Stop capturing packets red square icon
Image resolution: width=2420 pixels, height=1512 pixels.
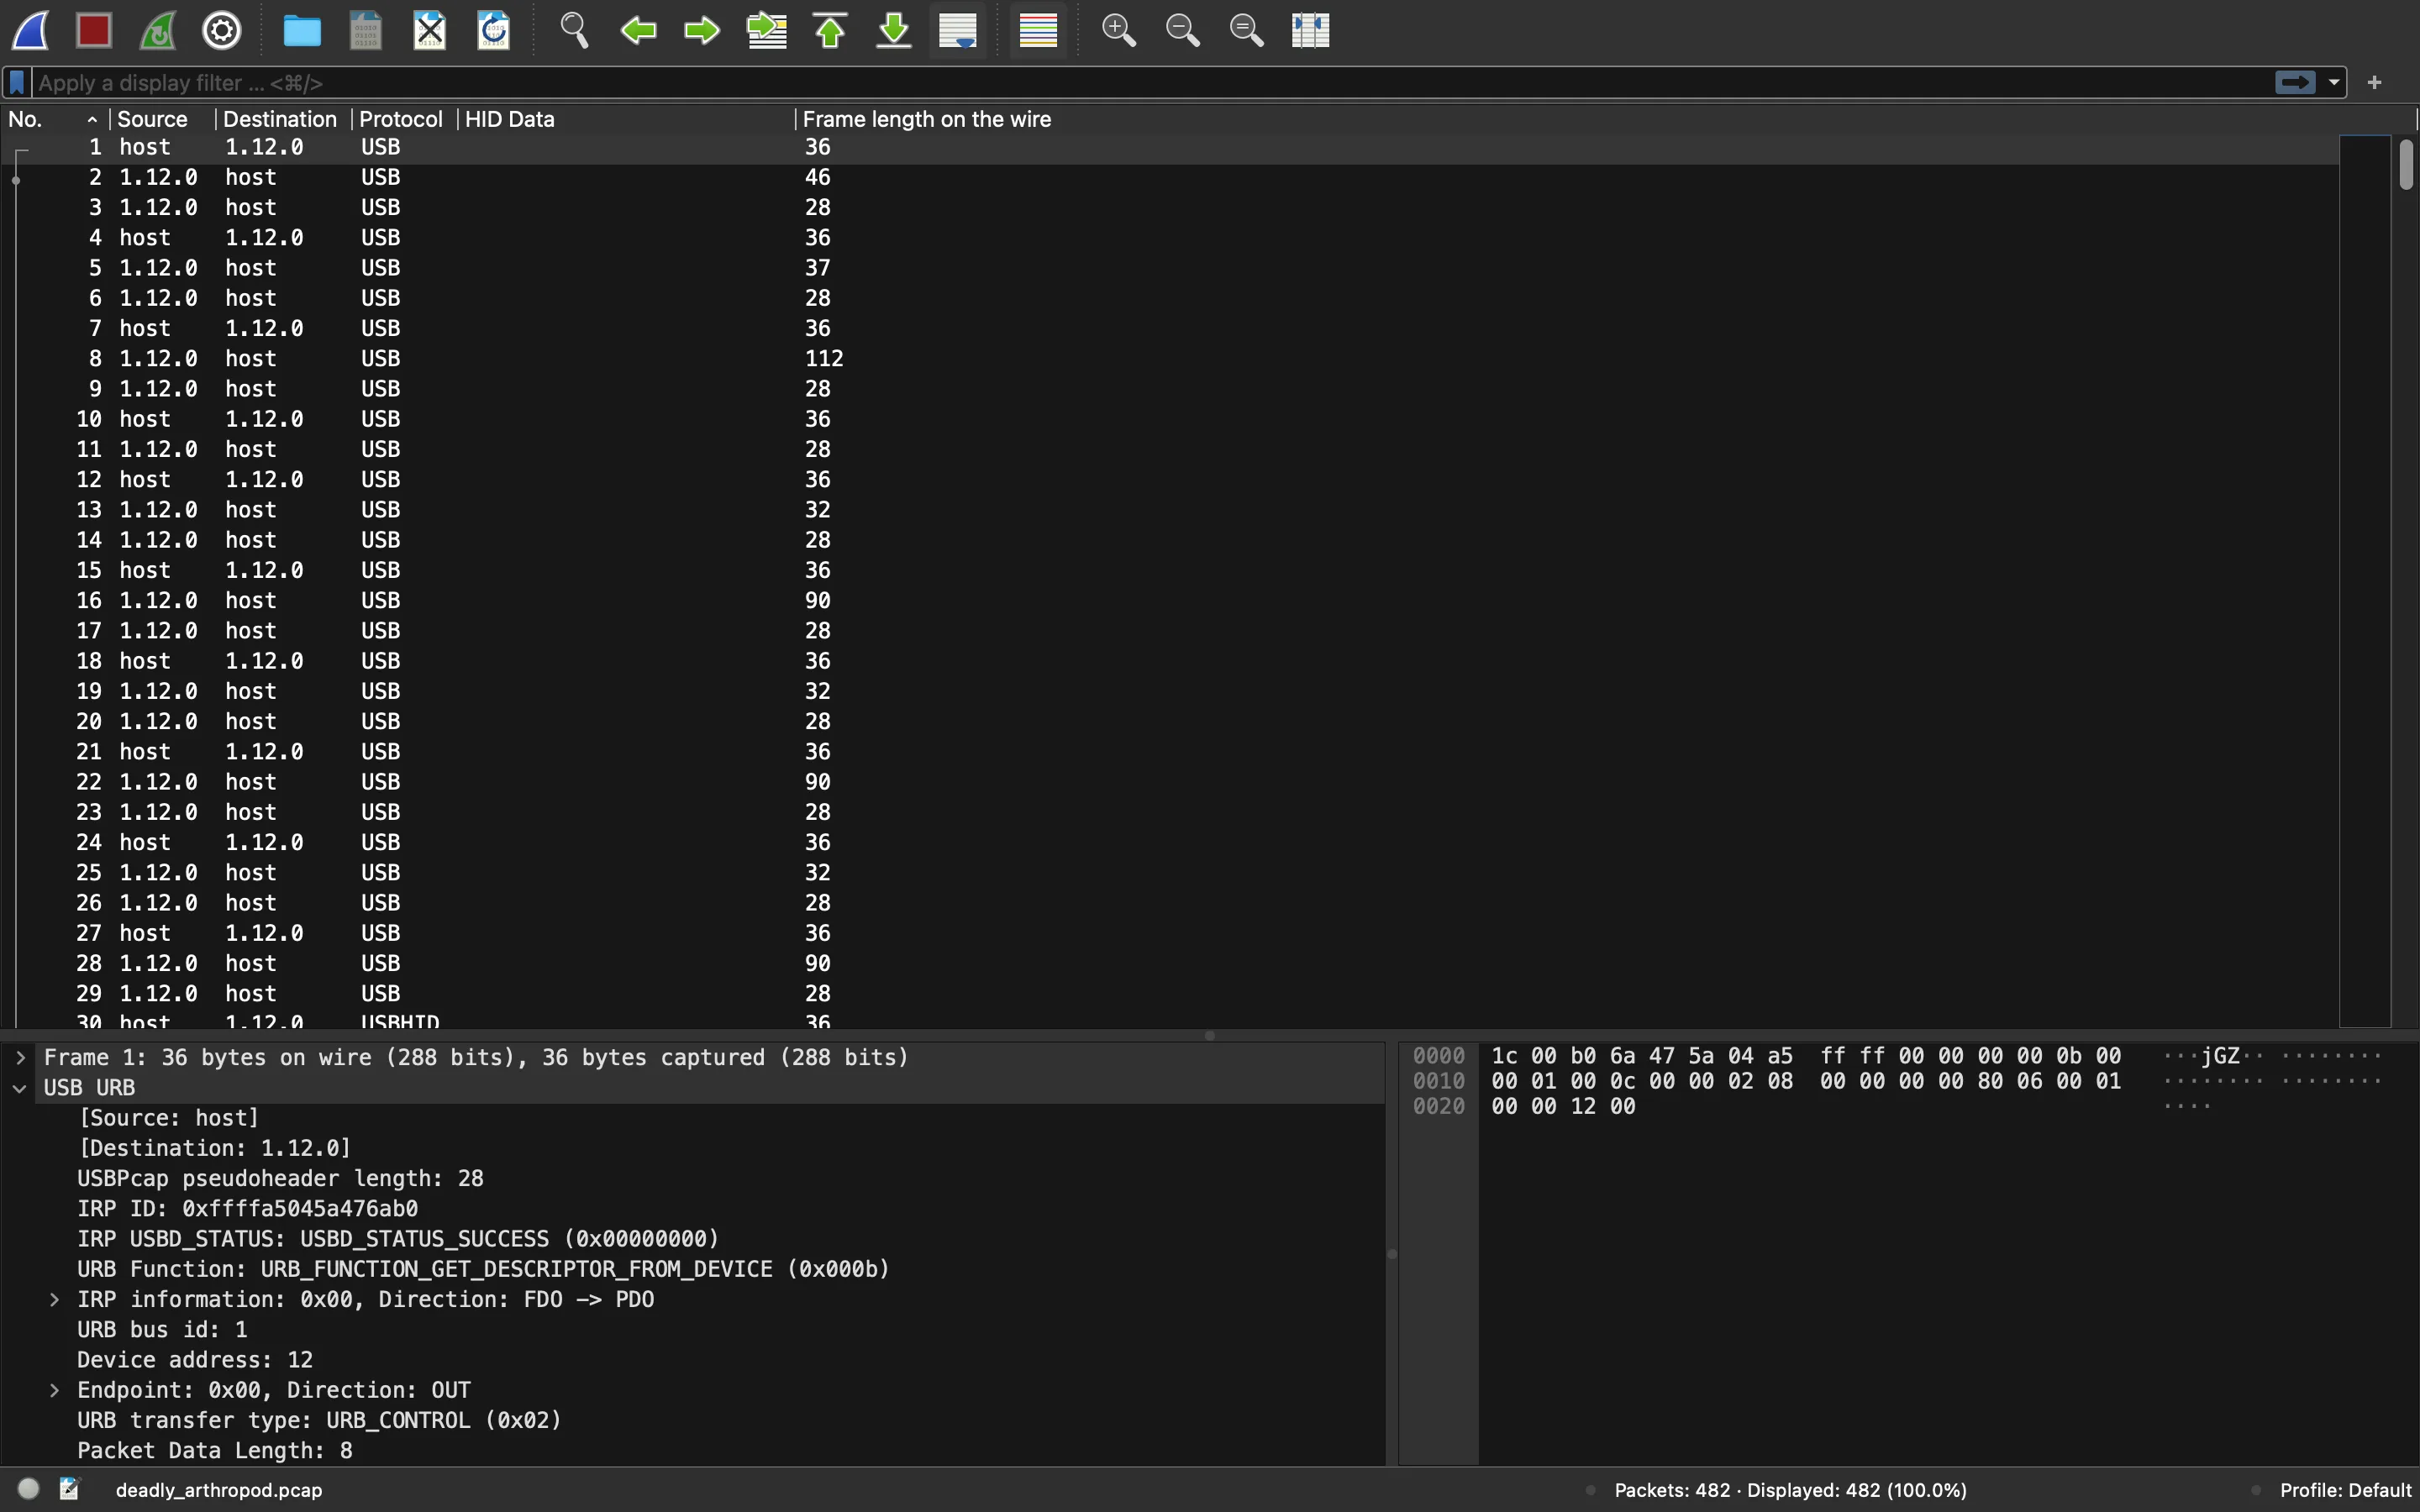[x=94, y=31]
